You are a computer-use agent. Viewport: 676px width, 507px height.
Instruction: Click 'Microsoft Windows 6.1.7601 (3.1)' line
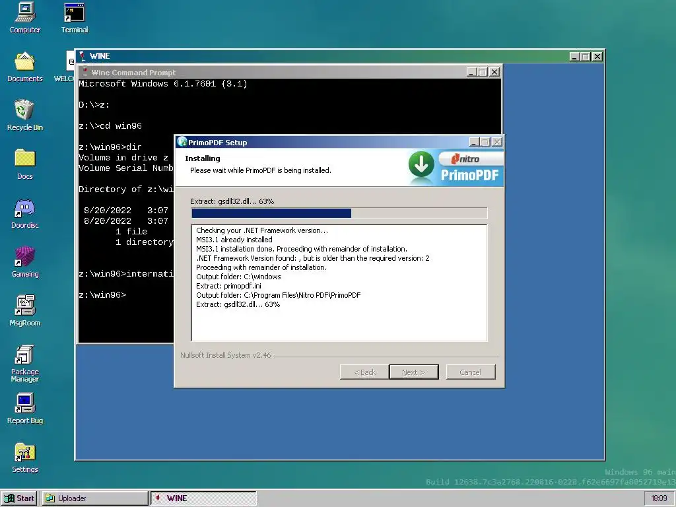[x=163, y=84]
